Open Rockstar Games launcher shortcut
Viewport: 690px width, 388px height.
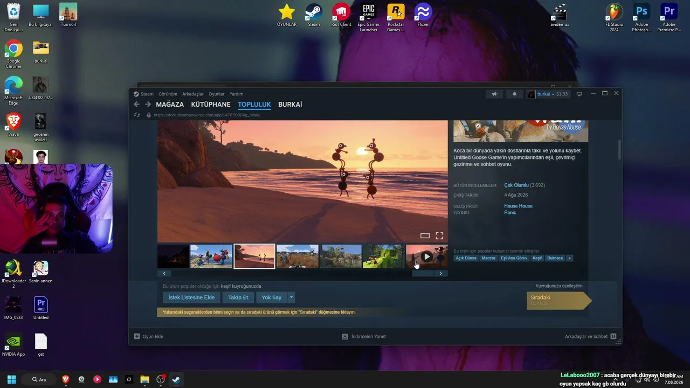click(396, 17)
